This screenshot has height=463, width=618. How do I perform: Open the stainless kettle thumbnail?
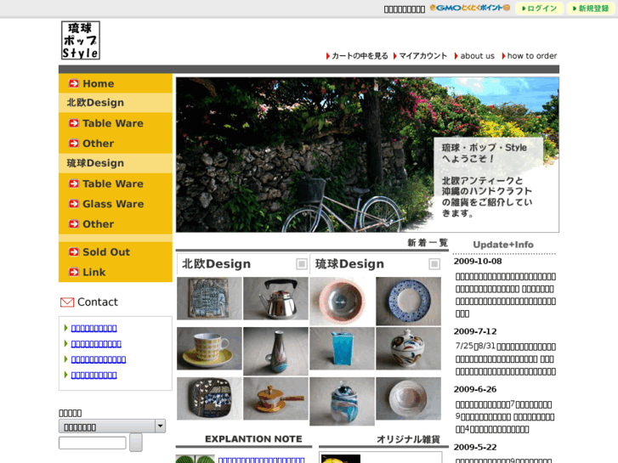pos(276,298)
